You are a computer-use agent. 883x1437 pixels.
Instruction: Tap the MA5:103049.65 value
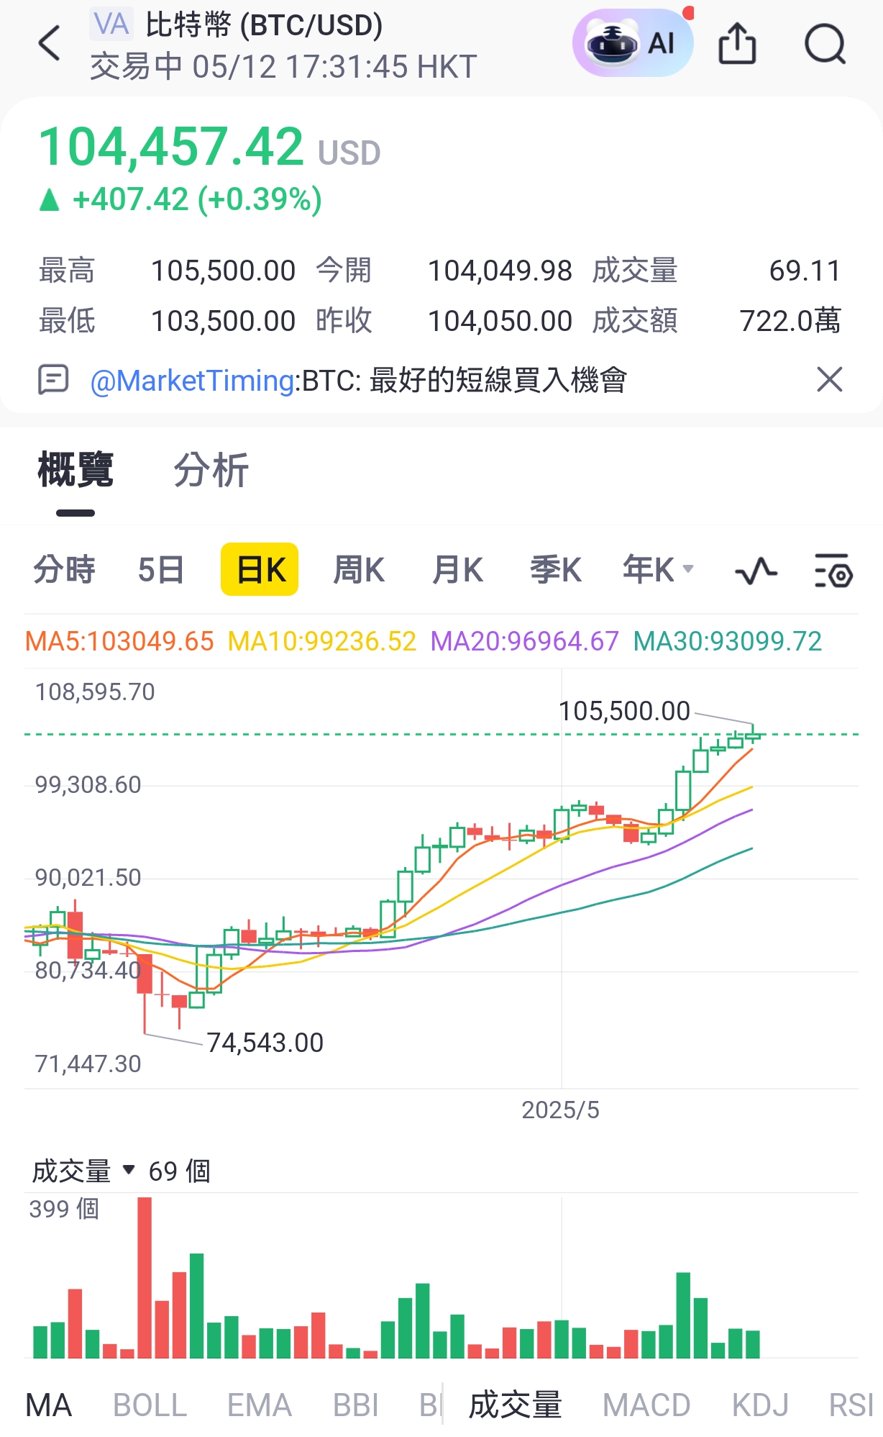click(119, 641)
